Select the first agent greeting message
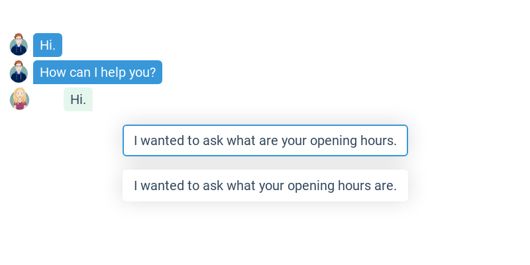The height and width of the screenshot is (265, 530). tap(48, 45)
